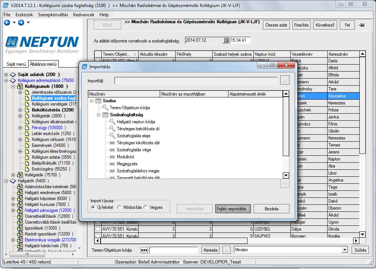Click the Neptun app icon in title bar
This screenshot has height=269, width=376.
coord(6,5)
